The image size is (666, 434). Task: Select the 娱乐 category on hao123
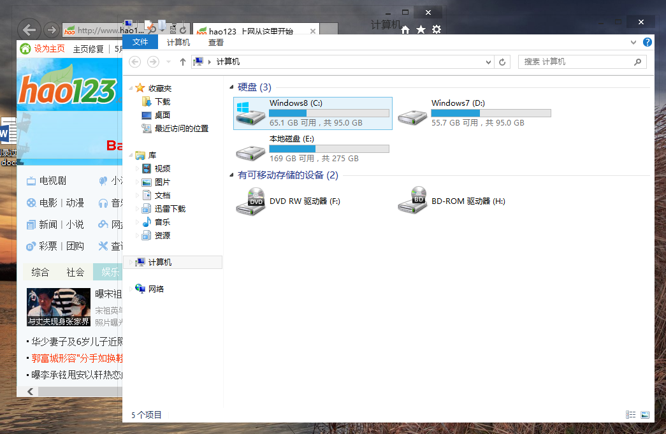[110, 271]
